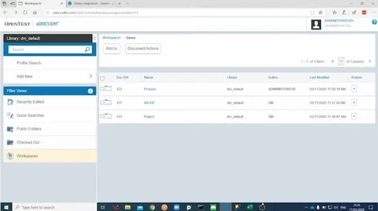Open actions dropdown for Project row

click(x=354, y=116)
